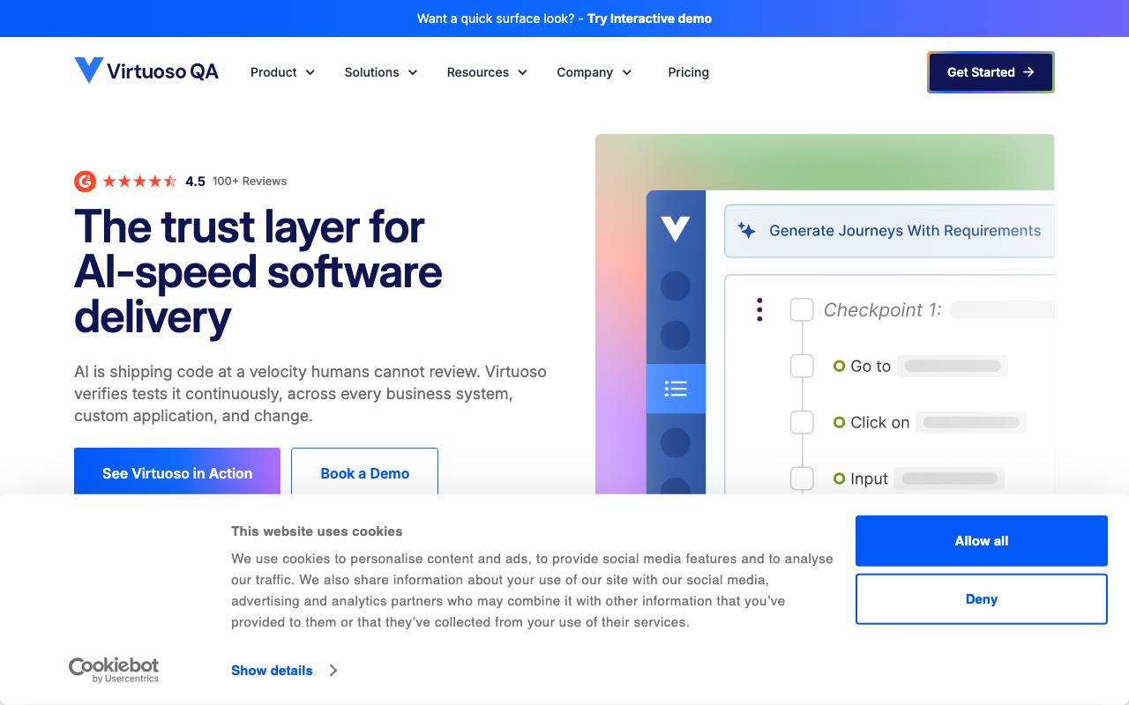Click the Checkpoint 1 label
Image resolution: width=1129 pixels, height=705 pixels.
882,309
